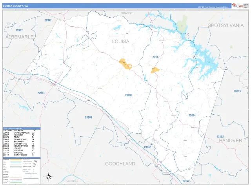Click the ALBEMARLE county label
The height and width of the screenshot is (188, 251).
click(x=20, y=37)
